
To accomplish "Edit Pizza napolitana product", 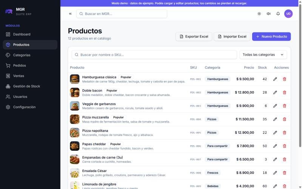I will tap(275, 133).
